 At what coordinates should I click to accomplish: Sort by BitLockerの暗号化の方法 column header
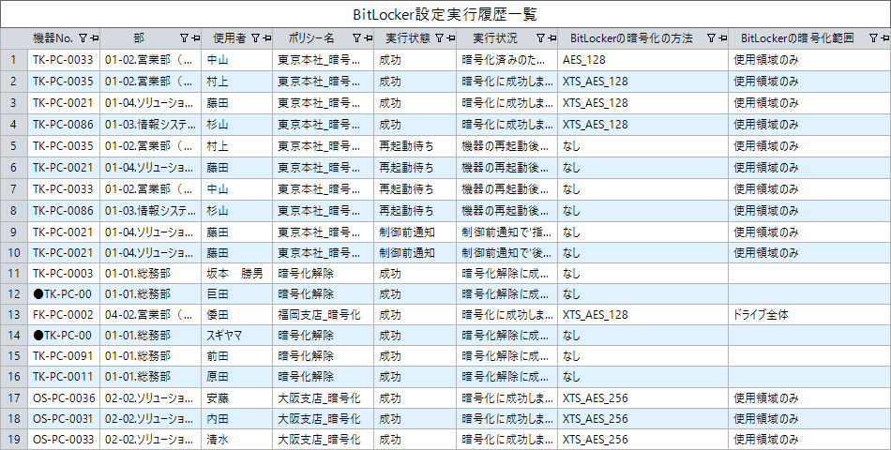[631, 38]
